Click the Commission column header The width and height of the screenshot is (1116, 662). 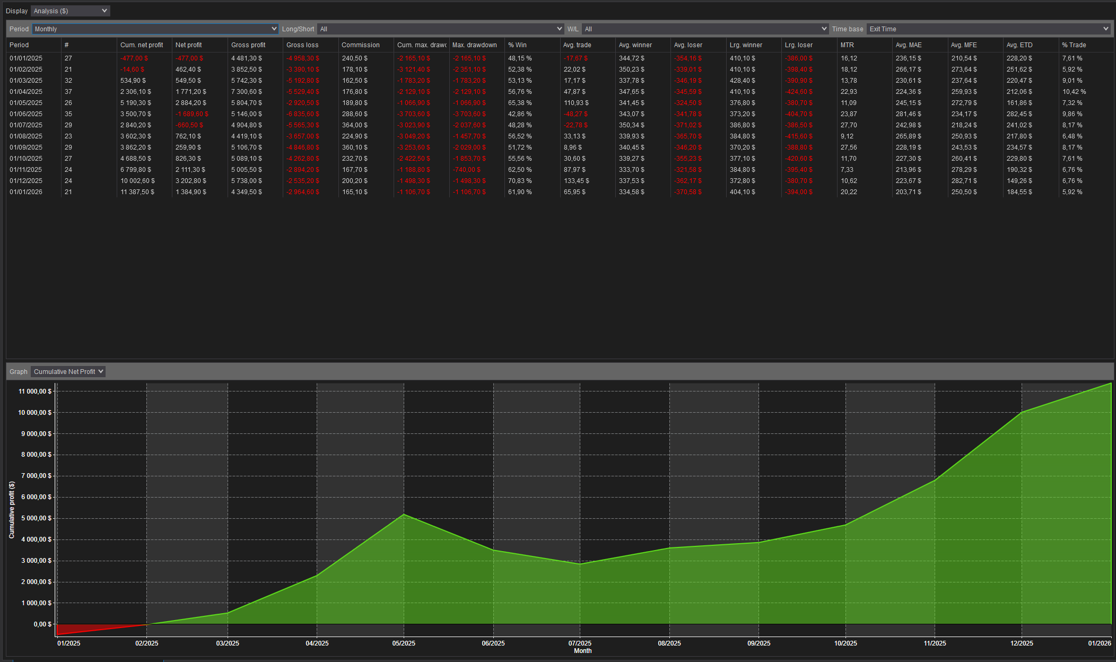click(x=361, y=45)
